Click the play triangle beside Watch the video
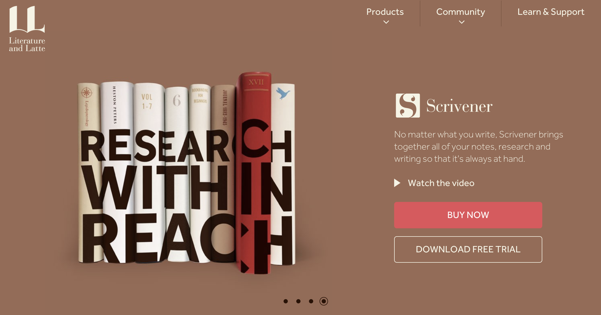601x315 pixels. pos(397,183)
